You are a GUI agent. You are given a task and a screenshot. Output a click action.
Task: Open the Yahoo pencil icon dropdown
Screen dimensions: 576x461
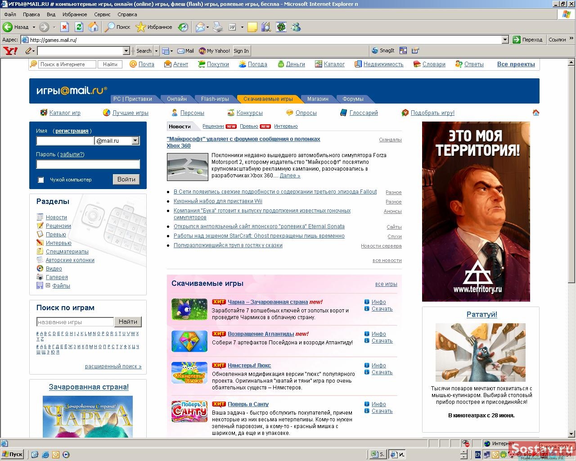tap(33, 51)
